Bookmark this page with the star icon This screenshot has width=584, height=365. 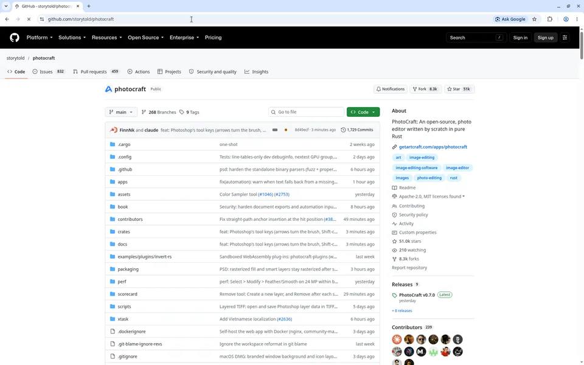[x=534, y=19]
